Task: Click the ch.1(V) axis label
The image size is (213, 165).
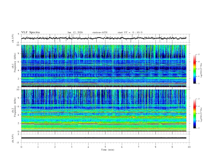Action: pyautogui.click(x=13, y=38)
